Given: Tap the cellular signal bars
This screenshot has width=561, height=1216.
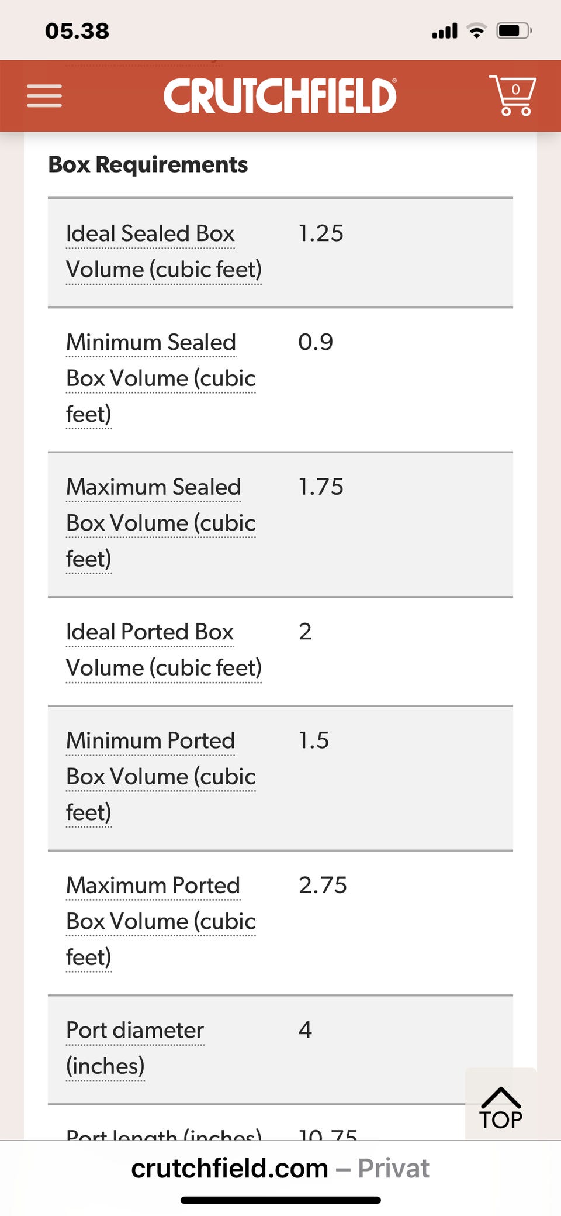Looking at the screenshot, I should coord(445,31).
